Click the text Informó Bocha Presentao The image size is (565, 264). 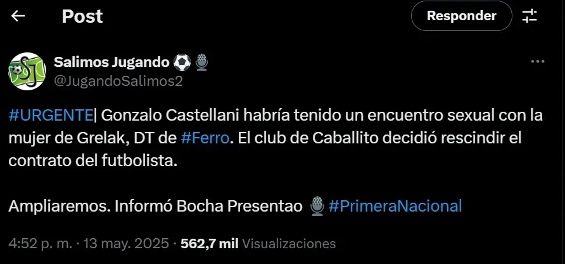(208, 206)
